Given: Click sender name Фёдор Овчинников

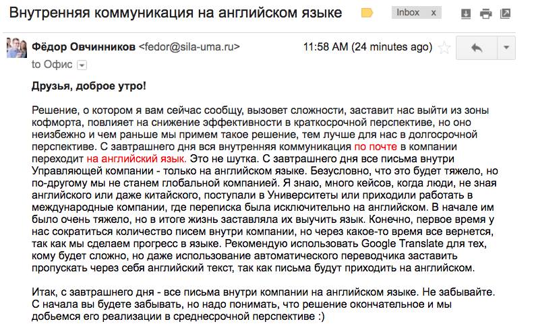Looking at the screenshot, I should 83,48.
